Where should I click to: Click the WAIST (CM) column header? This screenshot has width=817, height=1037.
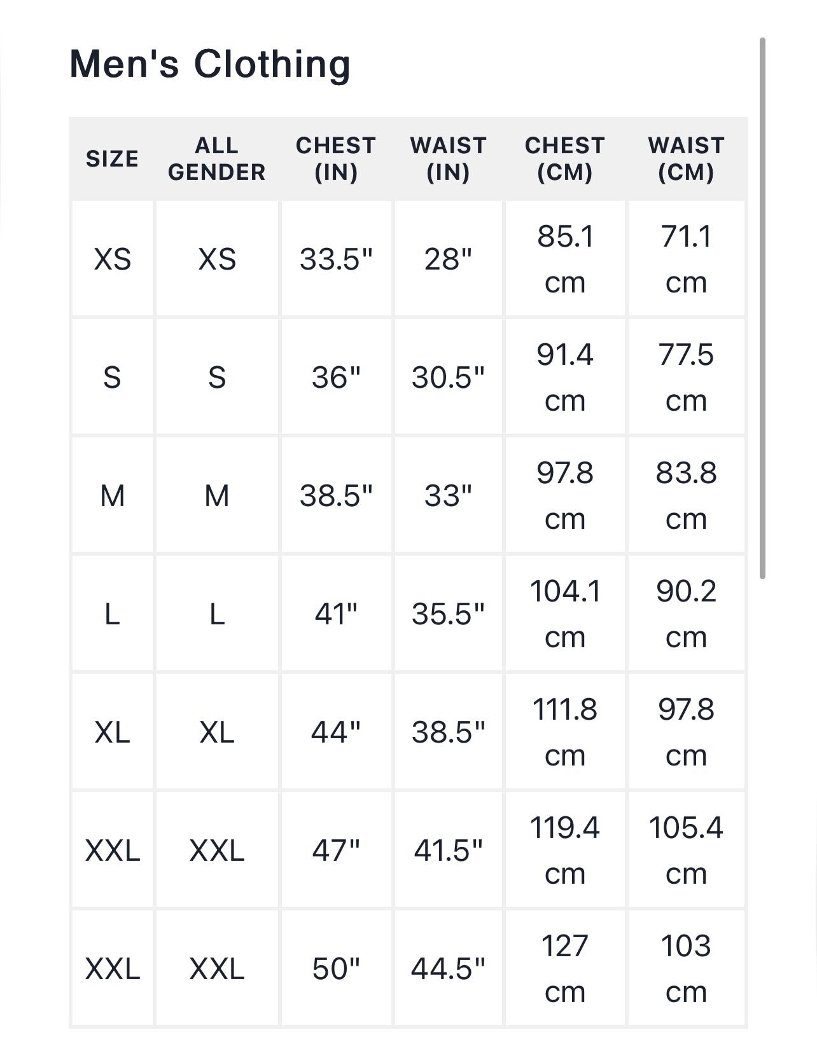[x=686, y=159]
